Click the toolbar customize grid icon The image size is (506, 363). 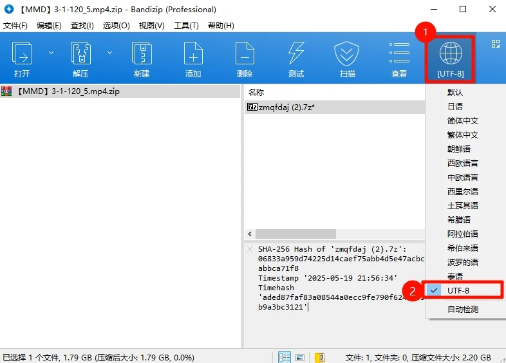pyautogui.click(x=495, y=44)
